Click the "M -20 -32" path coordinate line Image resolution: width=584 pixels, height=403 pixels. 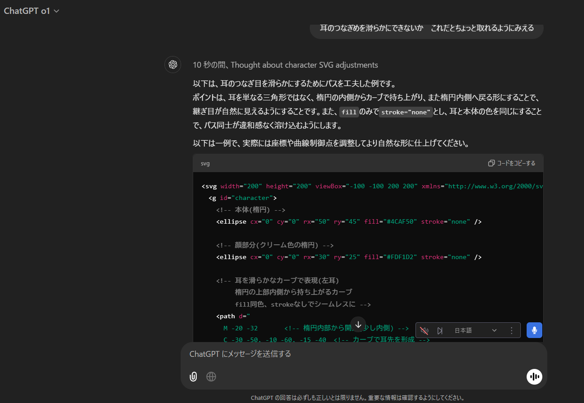coord(240,328)
